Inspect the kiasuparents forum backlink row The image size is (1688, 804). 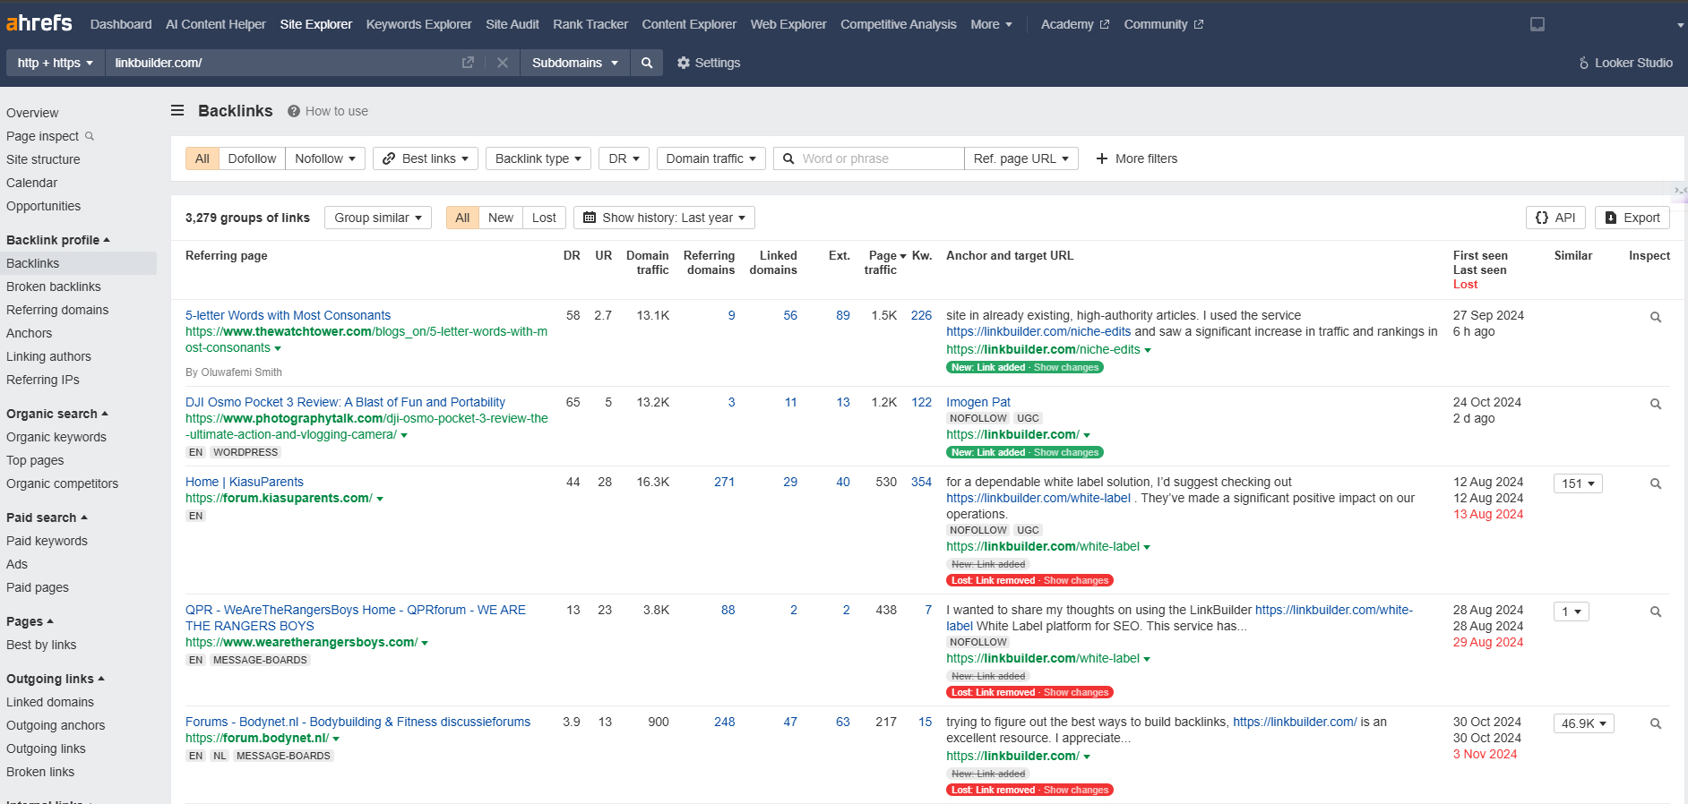point(1656,483)
